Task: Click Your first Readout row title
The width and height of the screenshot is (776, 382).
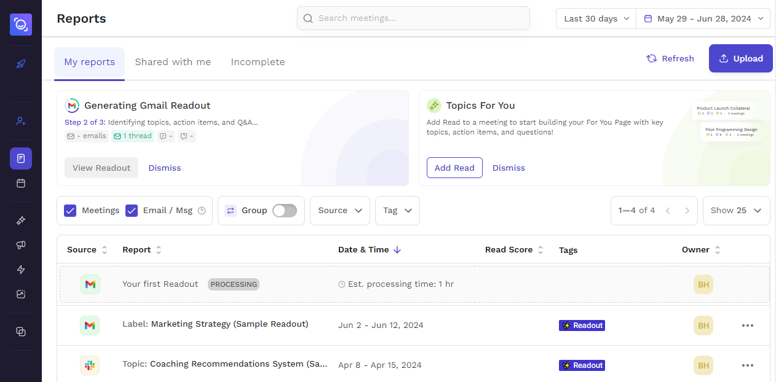Action: coord(160,284)
